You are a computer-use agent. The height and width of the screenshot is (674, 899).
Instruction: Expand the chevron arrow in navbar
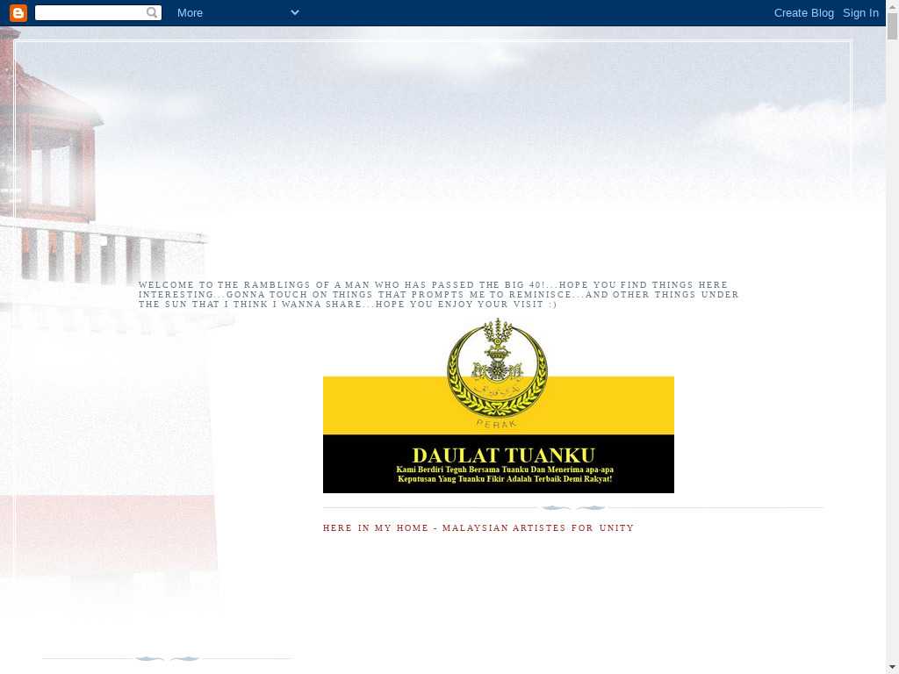pos(294,12)
